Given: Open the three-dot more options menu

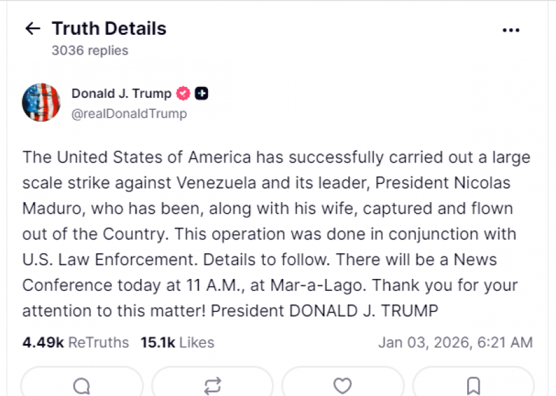Looking at the screenshot, I should click(x=511, y=30).
